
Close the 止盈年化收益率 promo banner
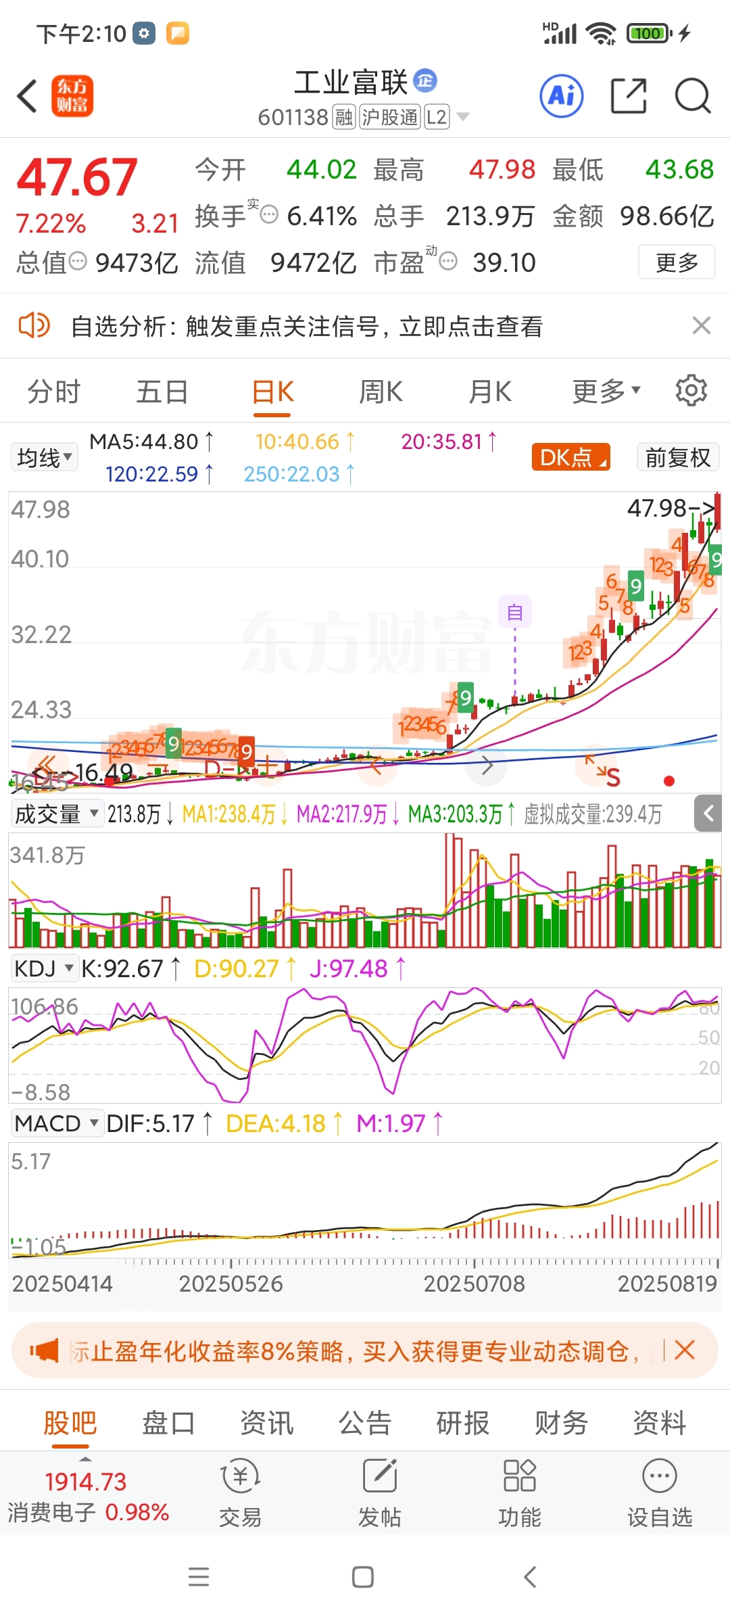tap(685, 1350)
